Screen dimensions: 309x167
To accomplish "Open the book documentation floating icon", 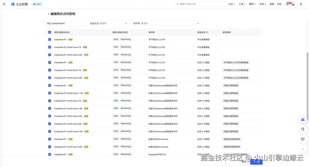I will (x=303, y=139).
